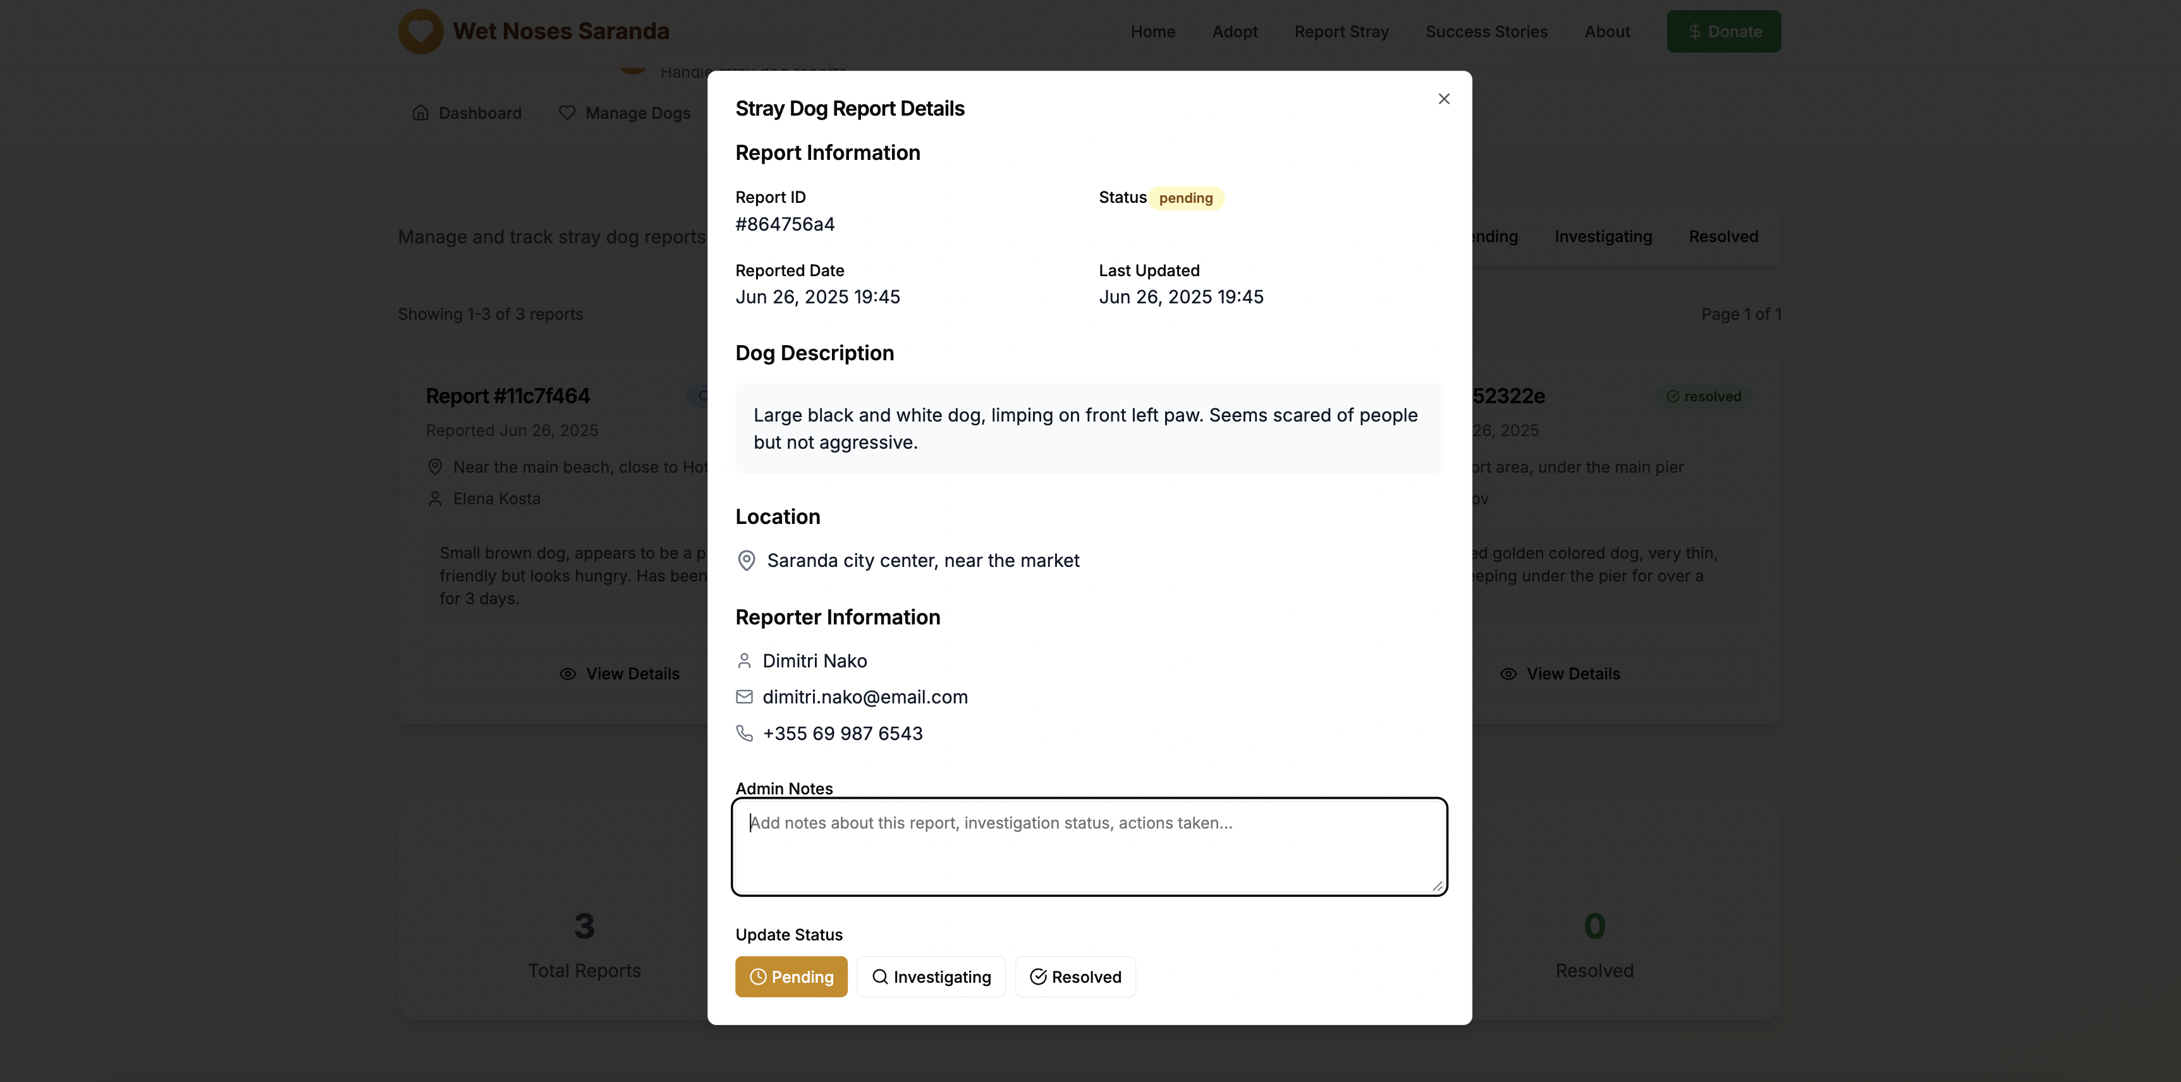Grab the Admin Notes resize handle

(1437, 885)
